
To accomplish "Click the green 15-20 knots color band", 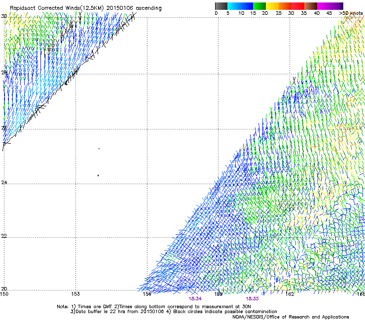I will point(259,6).
